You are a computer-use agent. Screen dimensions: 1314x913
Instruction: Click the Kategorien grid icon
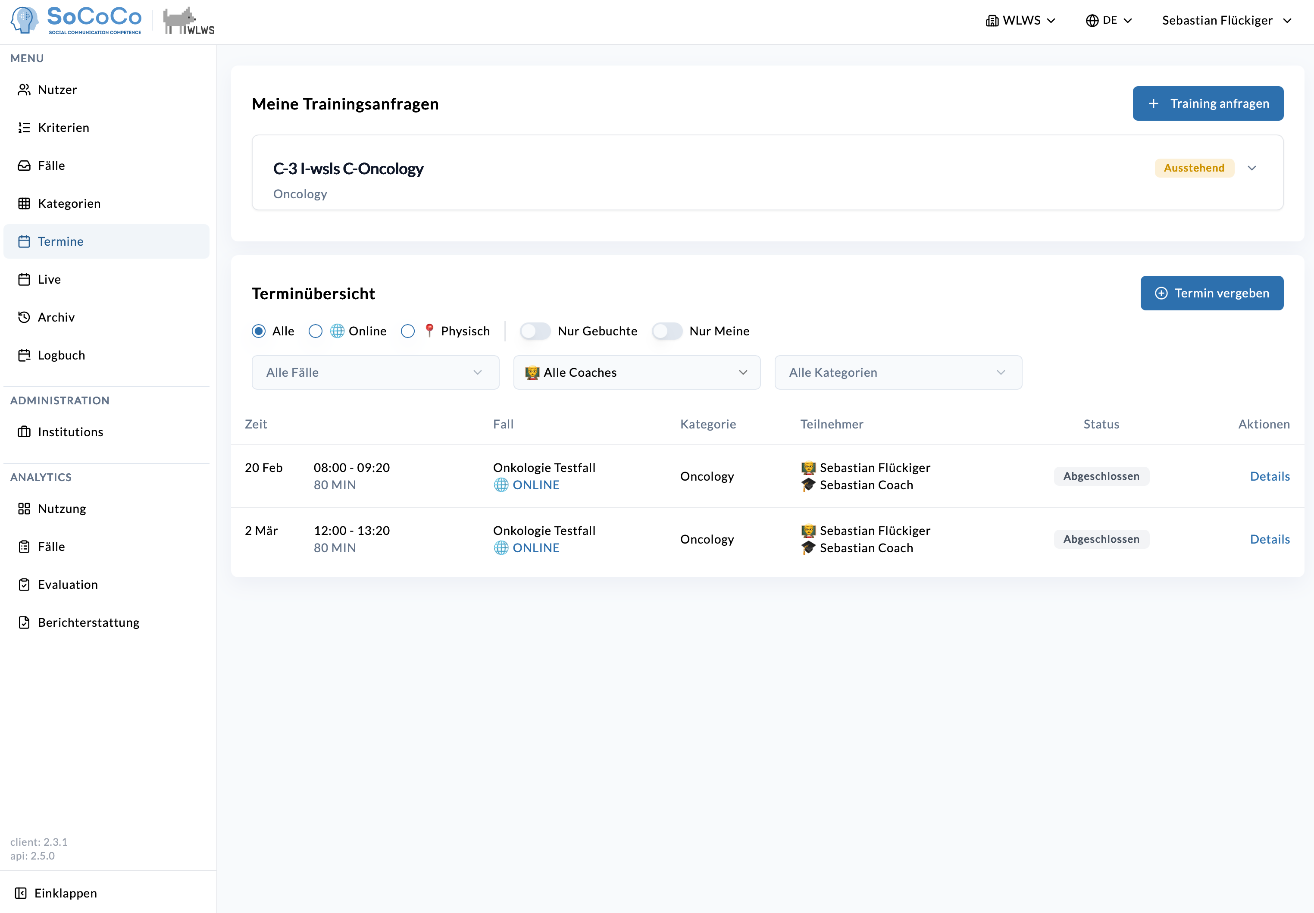coord(24,203)
